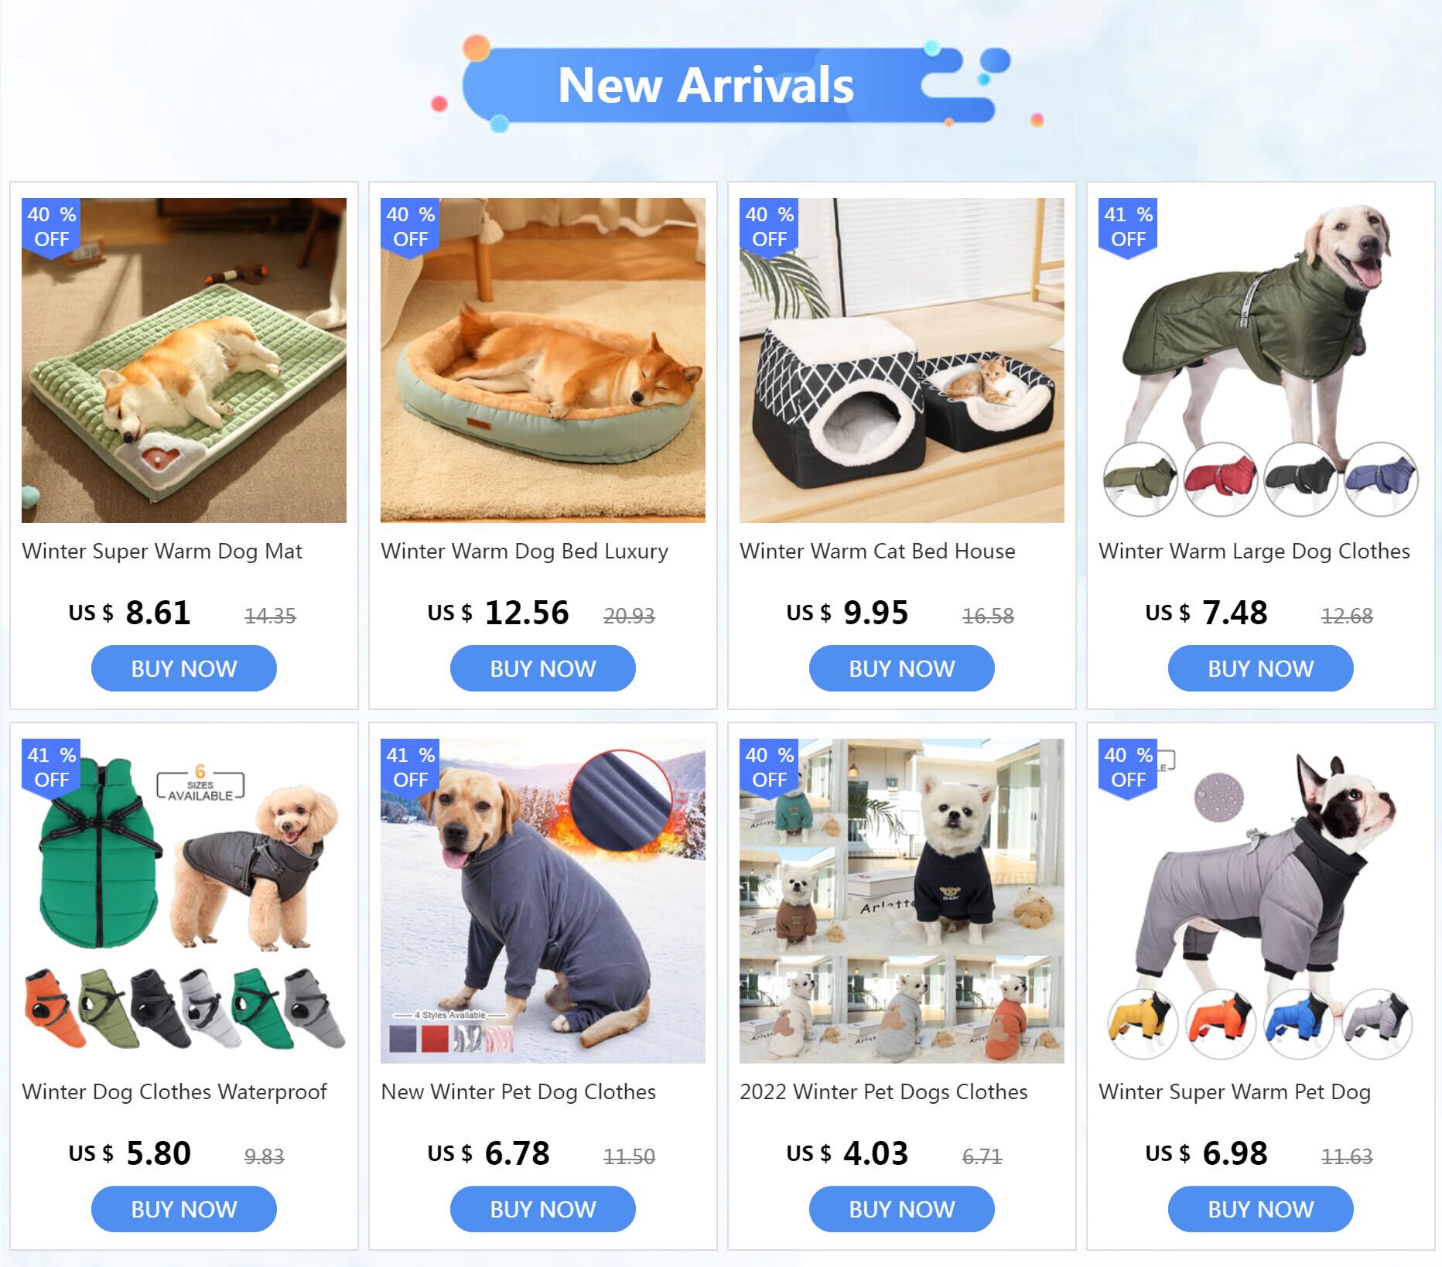Buy the Winter Super Warm Dog Mat now
1442x1267 pixels.
click(184, 668)
